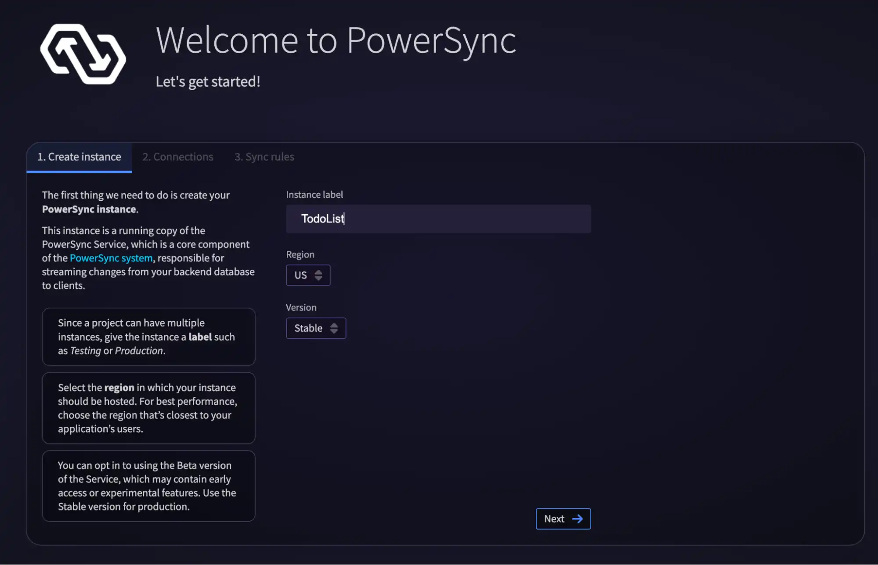Click the Next button

tap(563, 518)
